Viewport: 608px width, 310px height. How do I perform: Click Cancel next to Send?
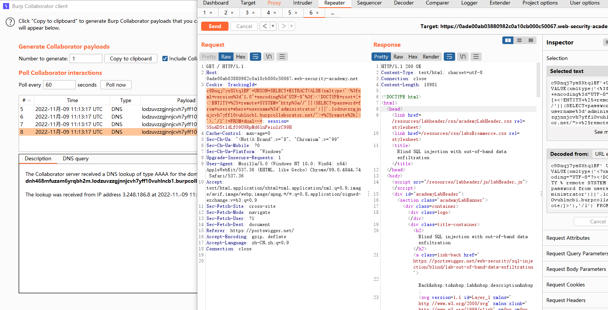click(244, 26)
